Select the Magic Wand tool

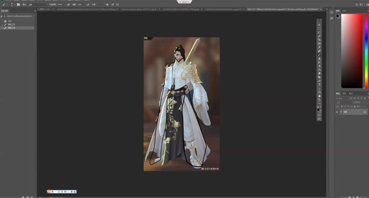[319, 36]
